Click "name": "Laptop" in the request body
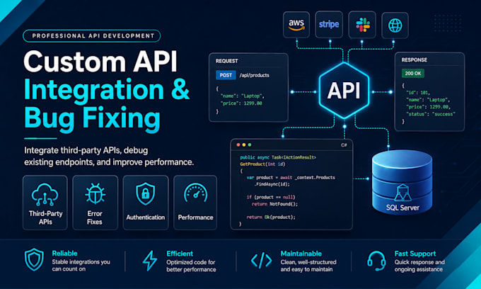The height and width of the screenshot is (289, 481). click(x=243, y=96)
